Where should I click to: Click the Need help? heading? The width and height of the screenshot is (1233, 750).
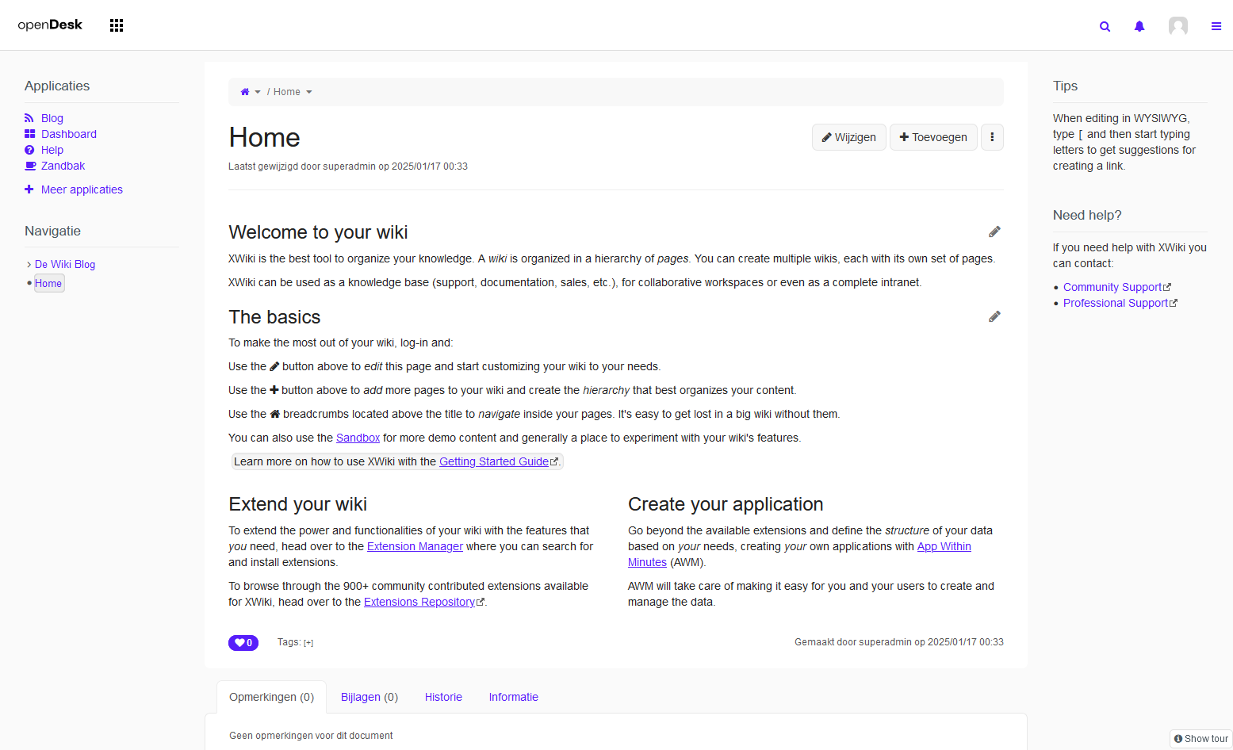pyautogui.click(x=1087, y=215)
